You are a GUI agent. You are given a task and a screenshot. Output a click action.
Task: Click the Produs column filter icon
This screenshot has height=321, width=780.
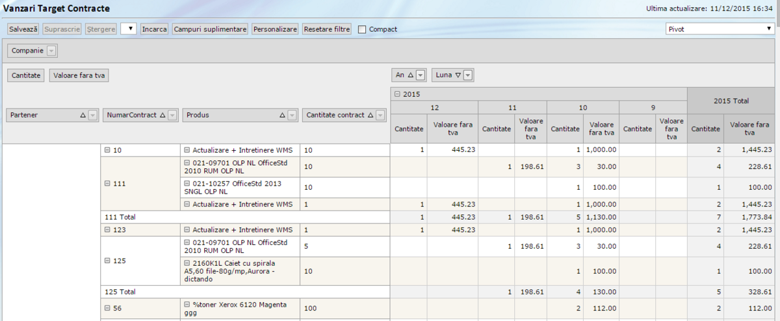click(x=292, y=115)
